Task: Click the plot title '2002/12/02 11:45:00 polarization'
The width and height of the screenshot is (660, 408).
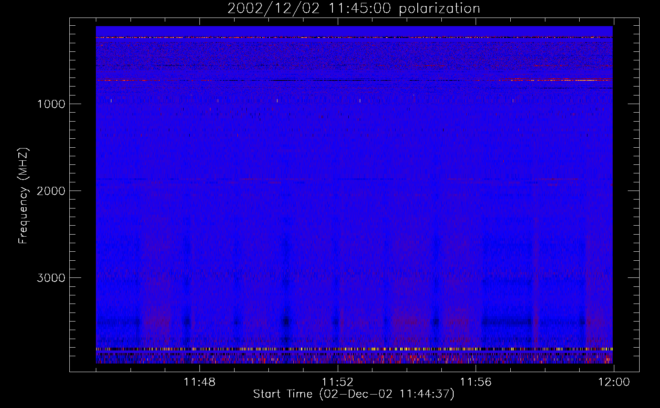Action: [x=354, y=9]
